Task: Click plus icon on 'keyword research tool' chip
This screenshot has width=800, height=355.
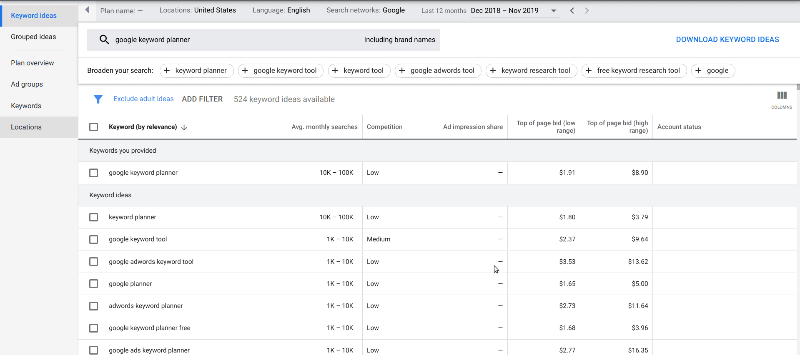Action: pyautogui.click(x=493, y=71)
